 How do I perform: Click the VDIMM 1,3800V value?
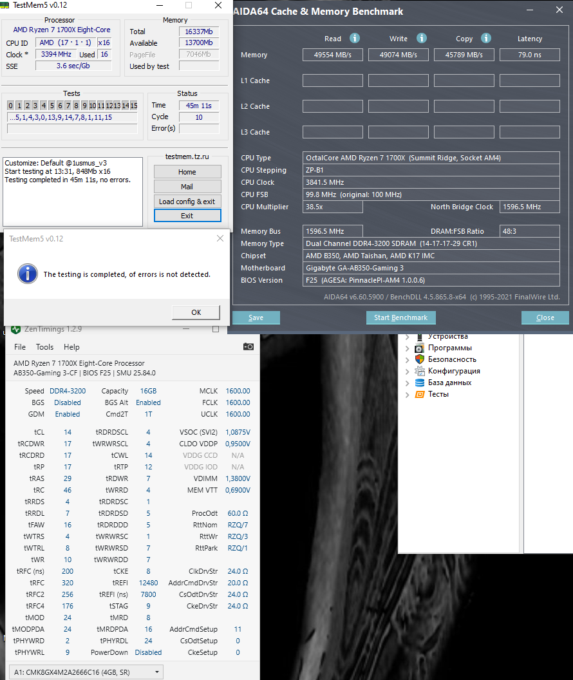[x=238, y=478]
